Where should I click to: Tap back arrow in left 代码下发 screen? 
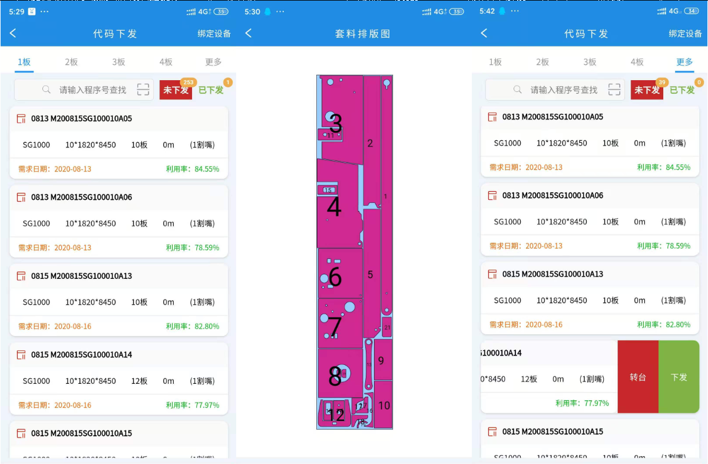pyautogui.click(x=13, y=34)
